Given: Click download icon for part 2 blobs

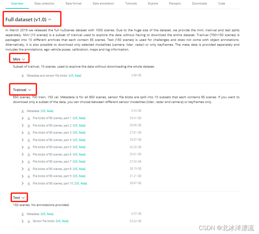Looking at the screenshot, I should click(x=29, y=126).
